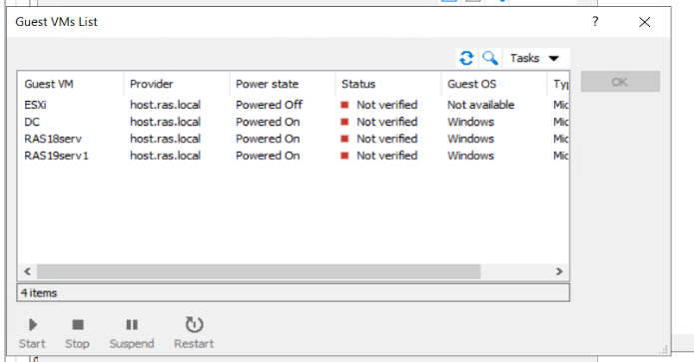The height and width of the screenshot is (362, 694).
Task: Click the list's right scroll arrow
Action: click(x=559, y=271)
